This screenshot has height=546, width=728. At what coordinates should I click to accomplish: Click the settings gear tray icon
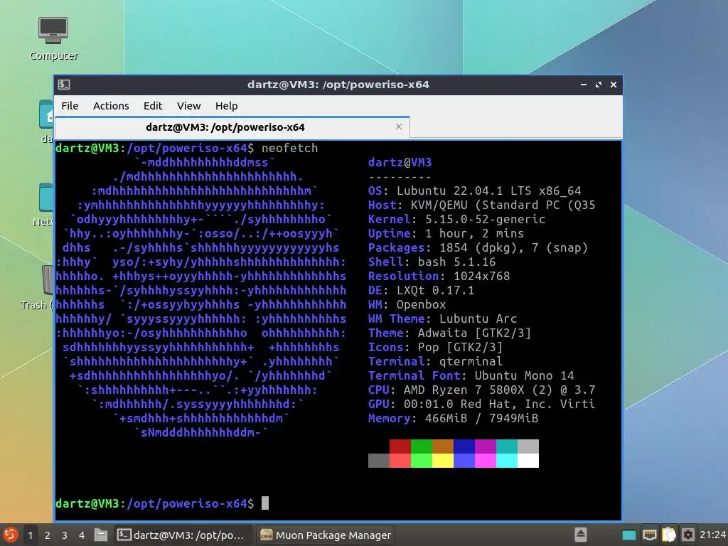point(688,535)
